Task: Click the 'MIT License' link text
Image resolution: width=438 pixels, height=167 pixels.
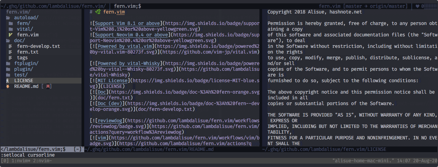Action: pos(113,80)
